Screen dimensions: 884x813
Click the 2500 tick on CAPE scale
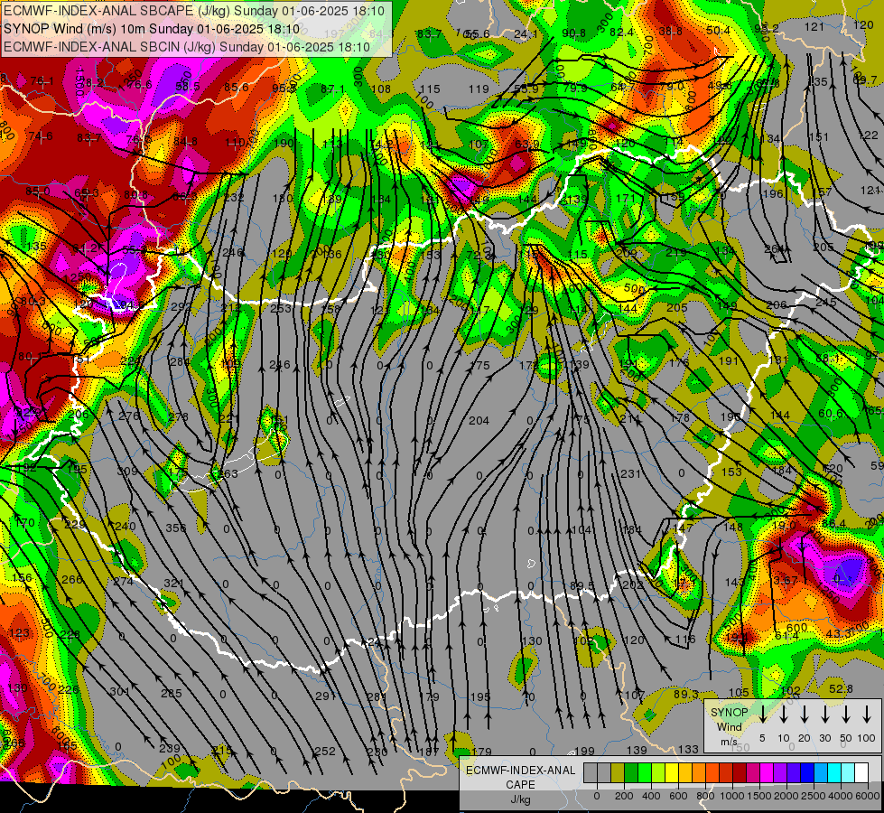814,796
